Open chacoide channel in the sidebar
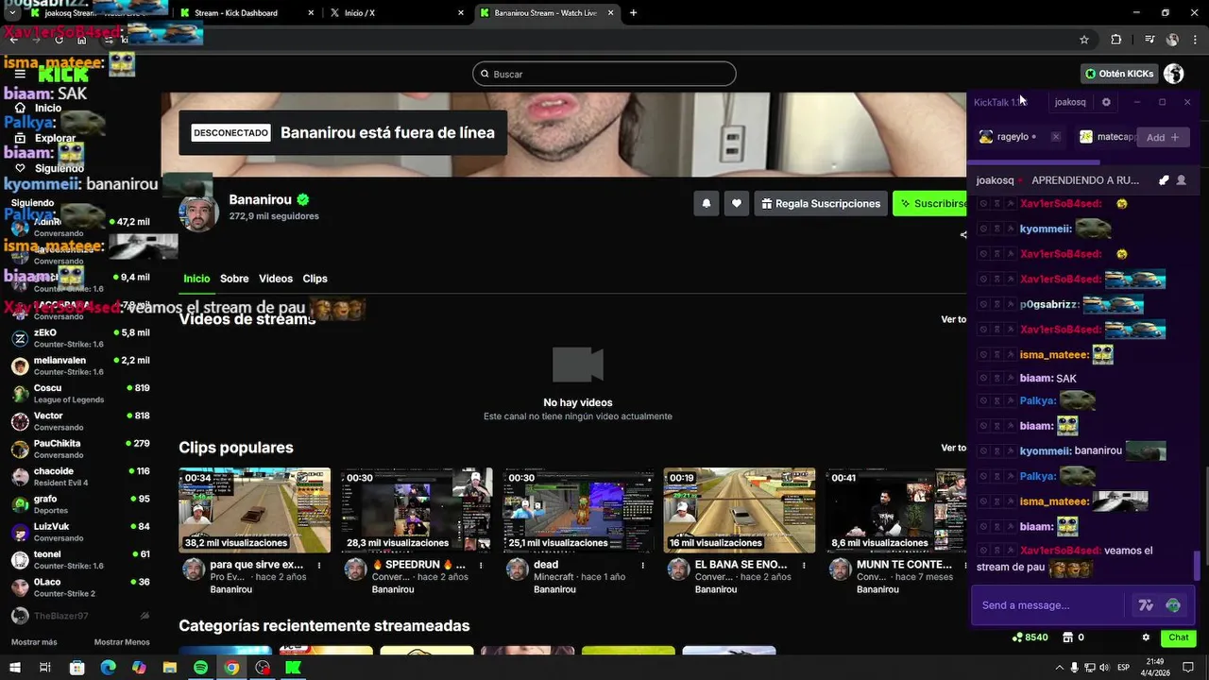 [80, 476]
